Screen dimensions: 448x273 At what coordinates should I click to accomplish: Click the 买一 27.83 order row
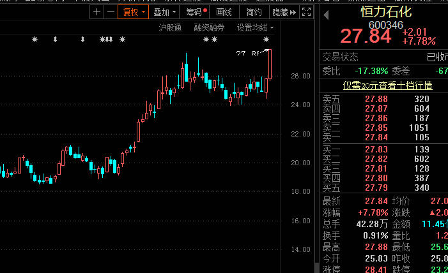[383, 149]
